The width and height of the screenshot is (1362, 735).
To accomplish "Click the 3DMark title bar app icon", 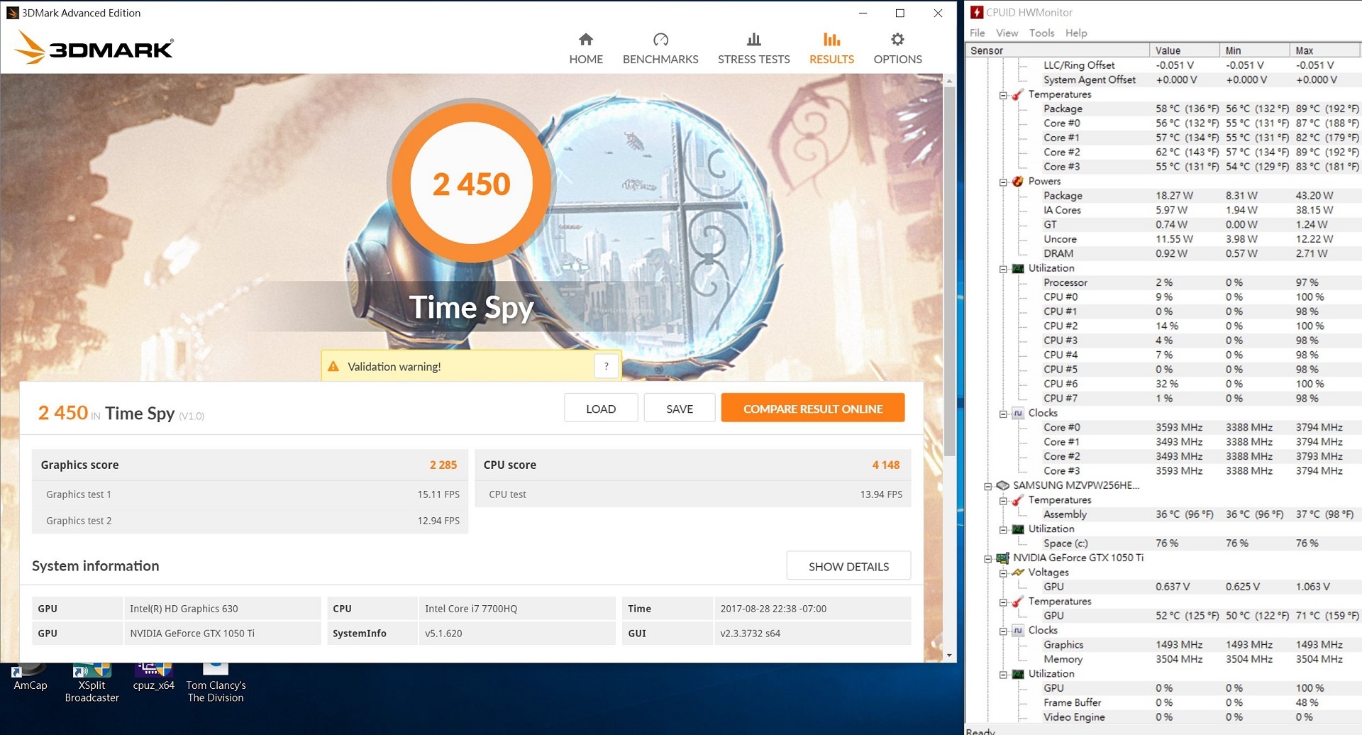I will (12, 13).
